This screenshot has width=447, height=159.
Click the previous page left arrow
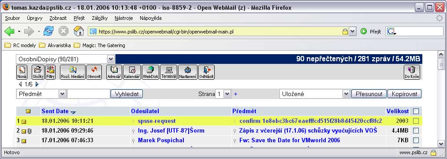coord(20,84)
